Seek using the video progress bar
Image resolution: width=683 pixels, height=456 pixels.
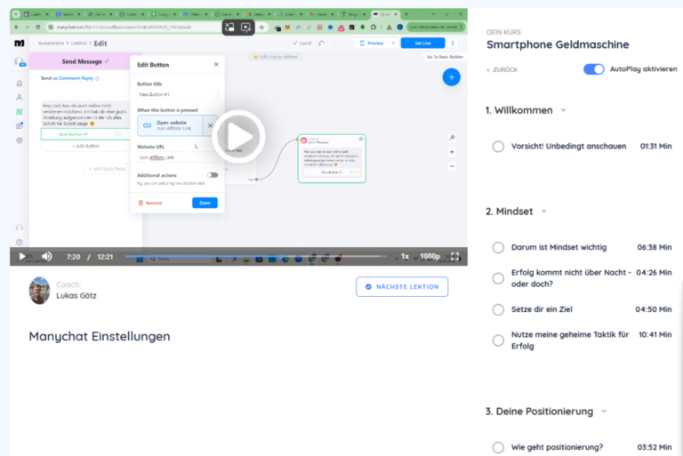click(256, 257)
